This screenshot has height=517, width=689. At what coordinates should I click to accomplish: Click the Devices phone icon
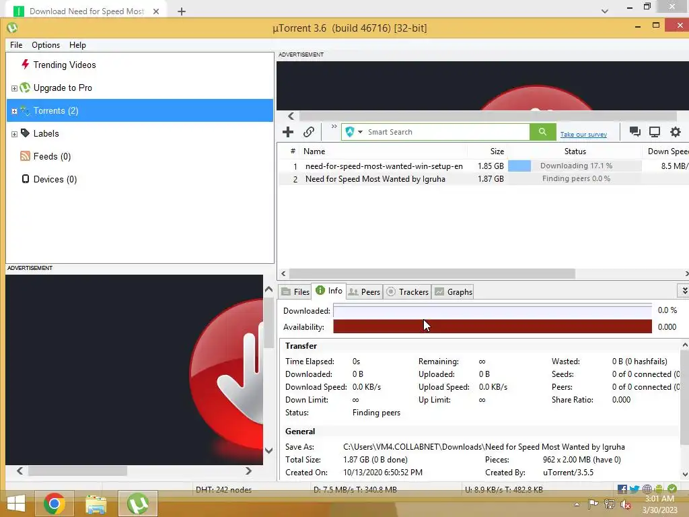coord(26,179)
